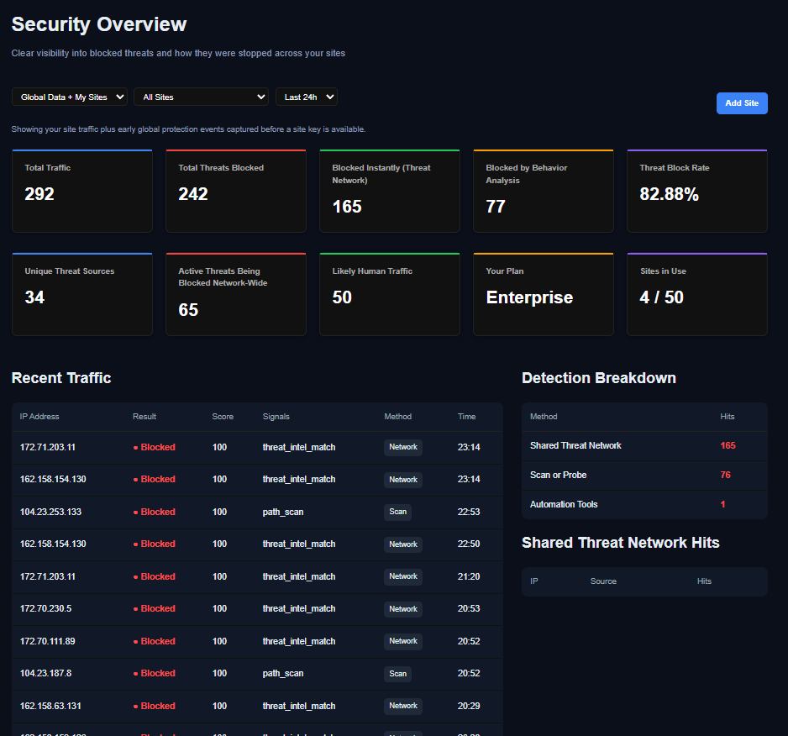This screenshot has width=788, height=736.
Task: Click the Network badge for 172.70.111.89
Action: (403, 641)
